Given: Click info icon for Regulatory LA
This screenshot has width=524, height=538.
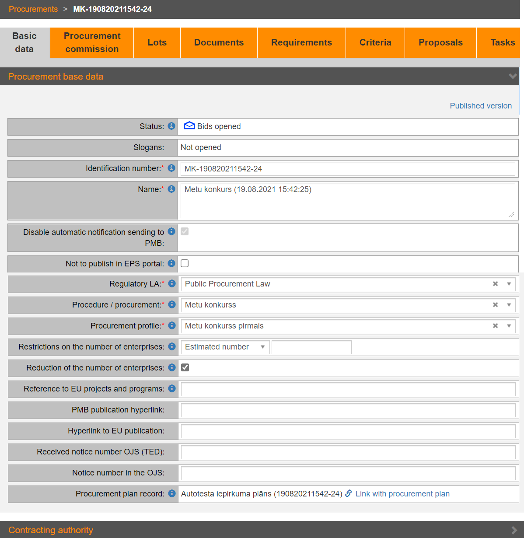Looking at the screenshot, I should [172, 283].
